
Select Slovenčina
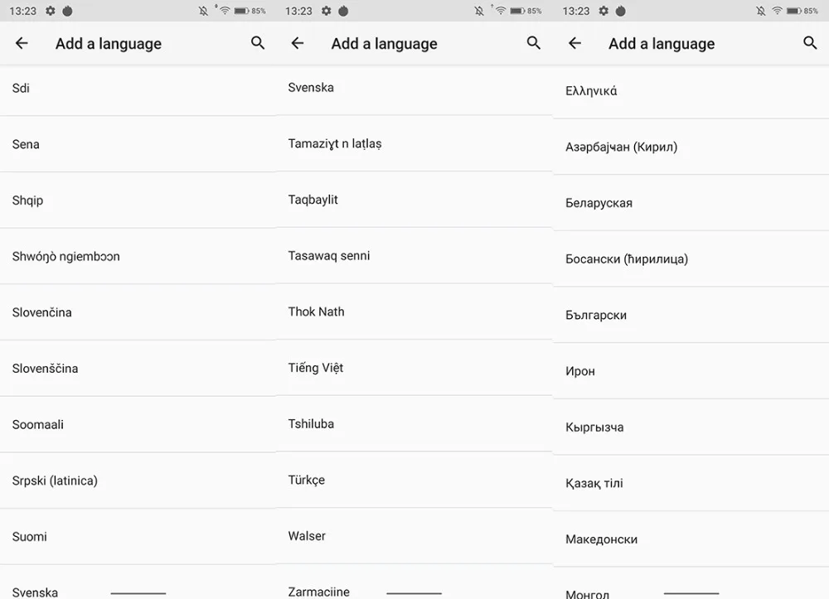coord(138,312)
